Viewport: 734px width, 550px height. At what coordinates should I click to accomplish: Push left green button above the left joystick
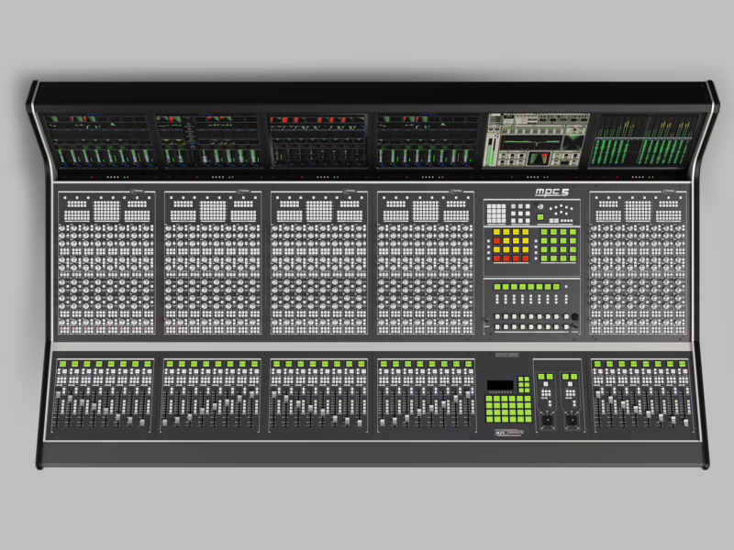[541, 377]
